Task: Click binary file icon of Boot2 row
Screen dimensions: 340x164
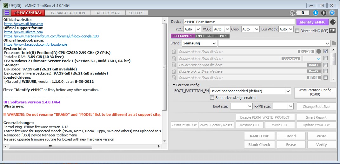Action: 173,71
